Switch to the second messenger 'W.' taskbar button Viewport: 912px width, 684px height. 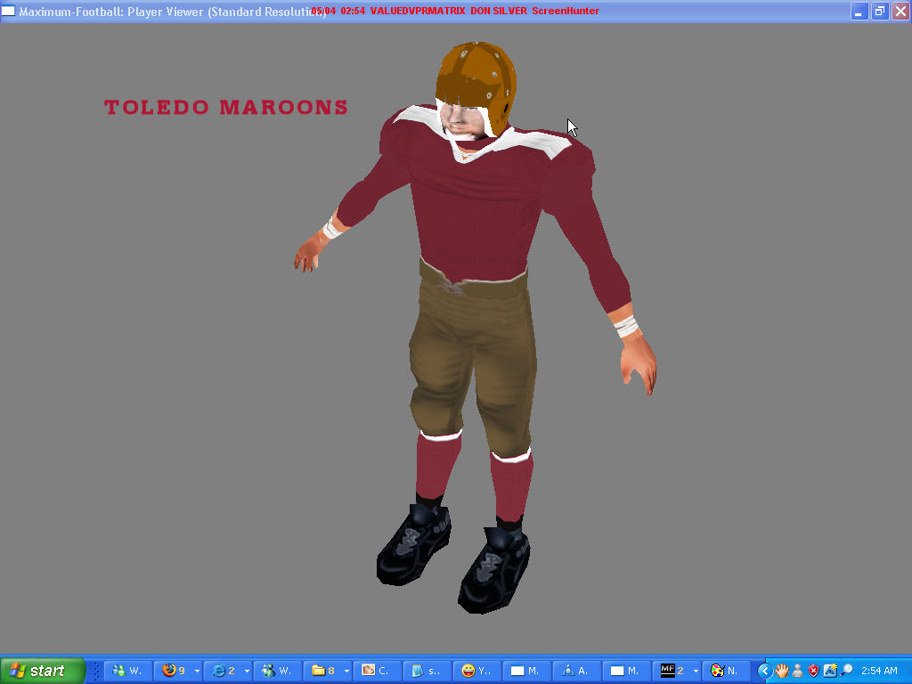[x=278, y=671]
